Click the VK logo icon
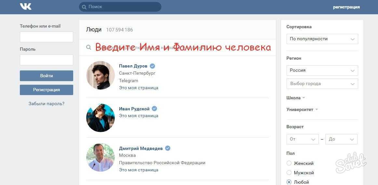 click(26, 6)
